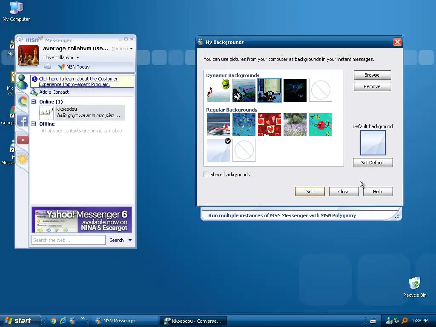The image size is (436, 327).
Task: Open personal message 'i love collabvm' dropdown
Action: (x=77, y=58)
